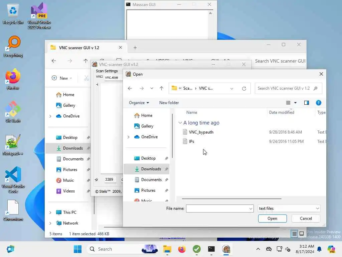Expand the address bar path history dropdown

pos(232,88)
